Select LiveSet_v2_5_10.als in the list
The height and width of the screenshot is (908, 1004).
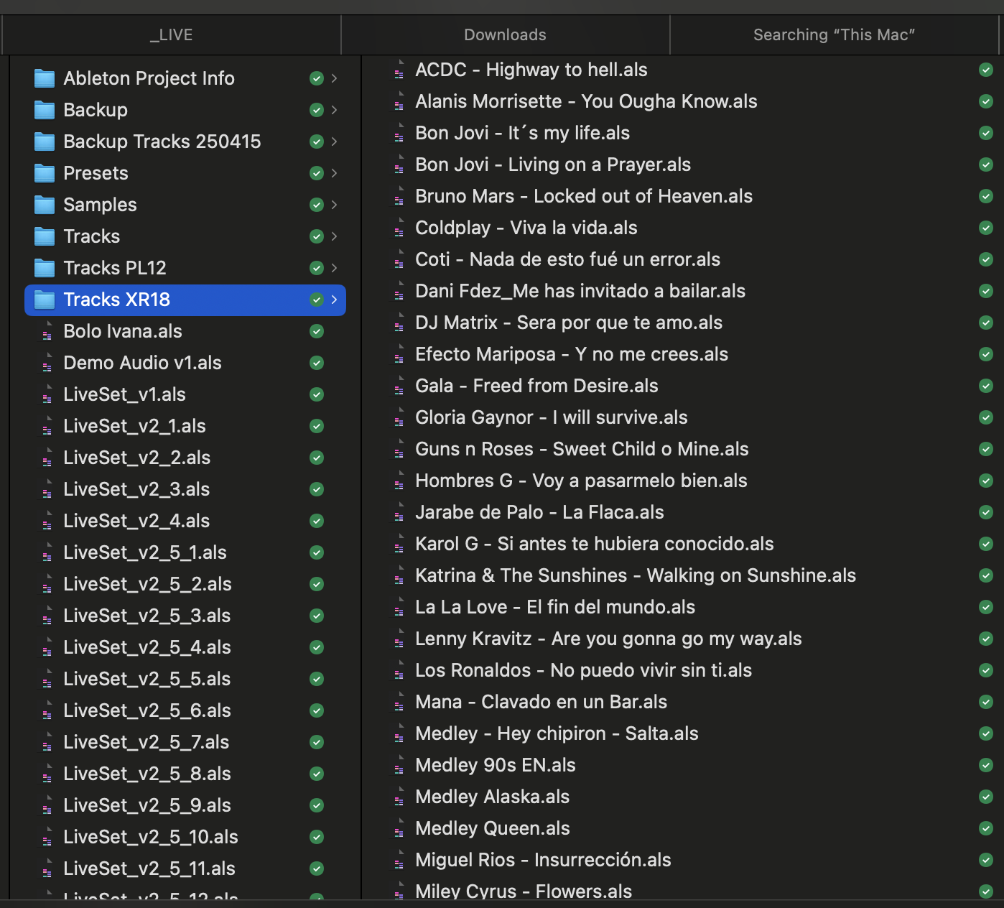tap(150, 837)
